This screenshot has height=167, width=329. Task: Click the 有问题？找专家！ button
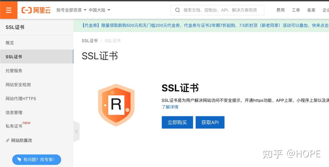pos(36,160)
